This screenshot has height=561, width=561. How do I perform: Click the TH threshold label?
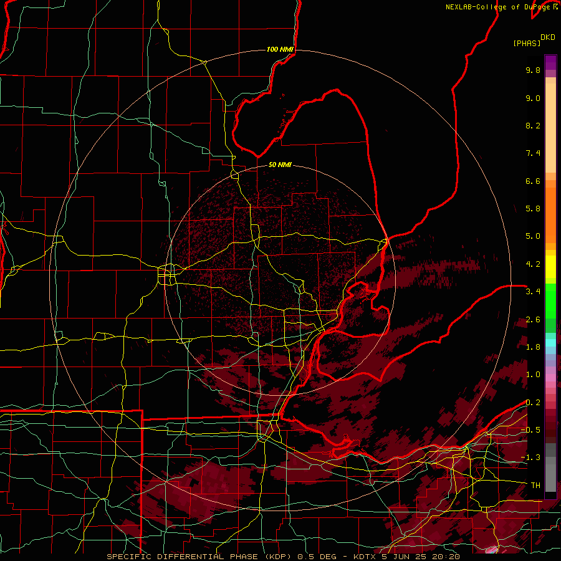click(535, 486)
